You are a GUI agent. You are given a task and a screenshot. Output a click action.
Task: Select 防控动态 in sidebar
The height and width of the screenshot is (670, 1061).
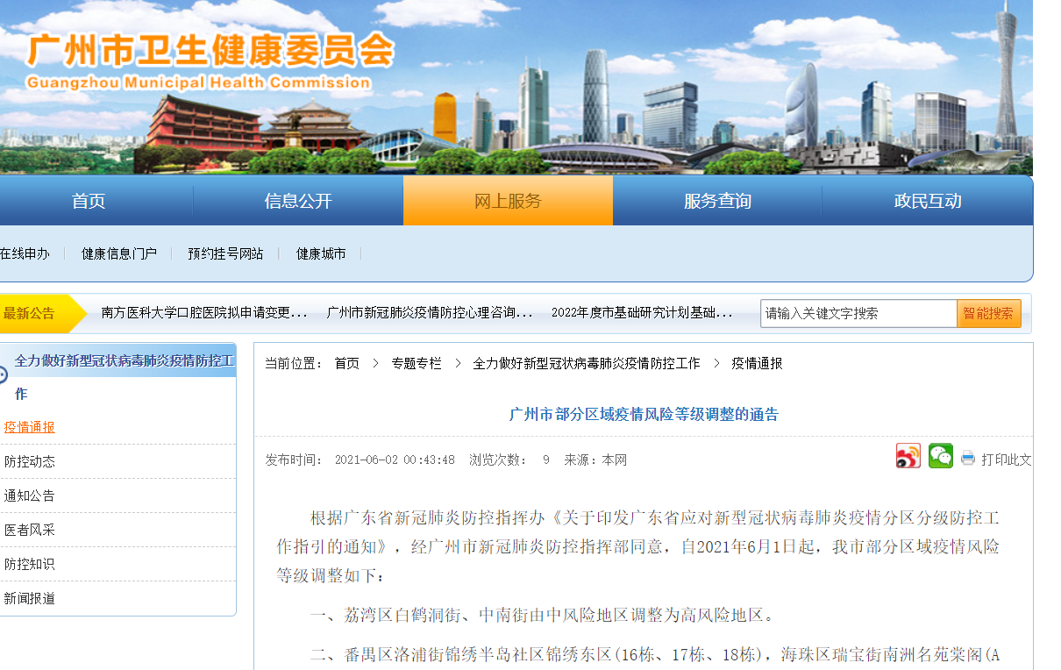30,461
